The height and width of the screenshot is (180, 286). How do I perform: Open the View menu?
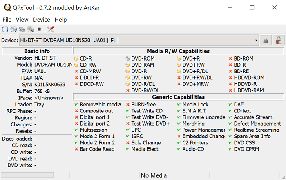point(22,20)
